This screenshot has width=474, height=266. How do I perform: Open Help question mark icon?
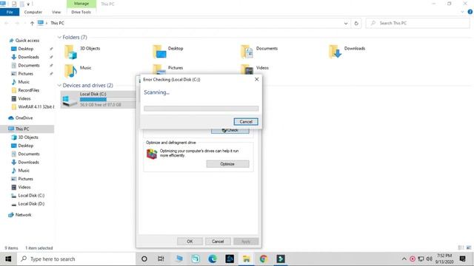(x=470, y=12)
